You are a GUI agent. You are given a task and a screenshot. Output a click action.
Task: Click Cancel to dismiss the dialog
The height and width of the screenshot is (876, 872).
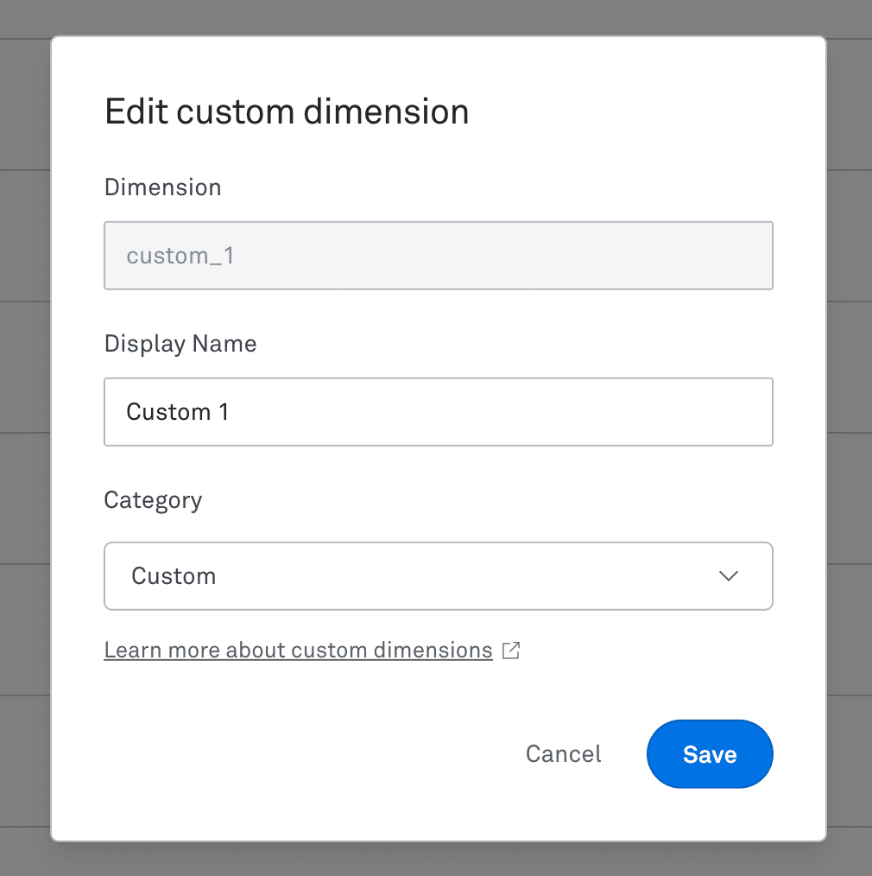pos(562,753)
